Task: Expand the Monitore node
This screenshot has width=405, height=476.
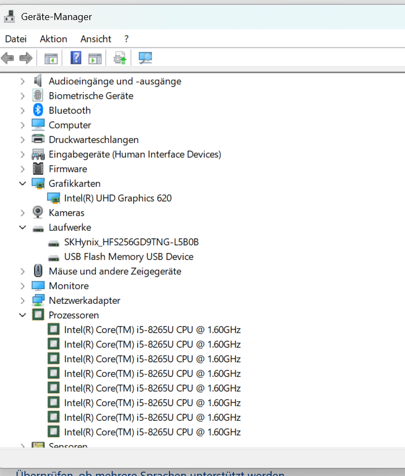Action: pyautogui.click(x=22, y=286)
